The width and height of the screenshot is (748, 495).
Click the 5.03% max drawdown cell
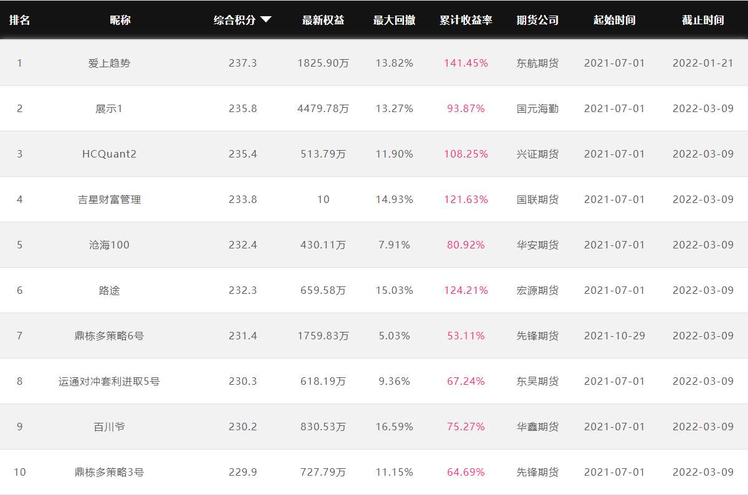click(x=394, y=336)
